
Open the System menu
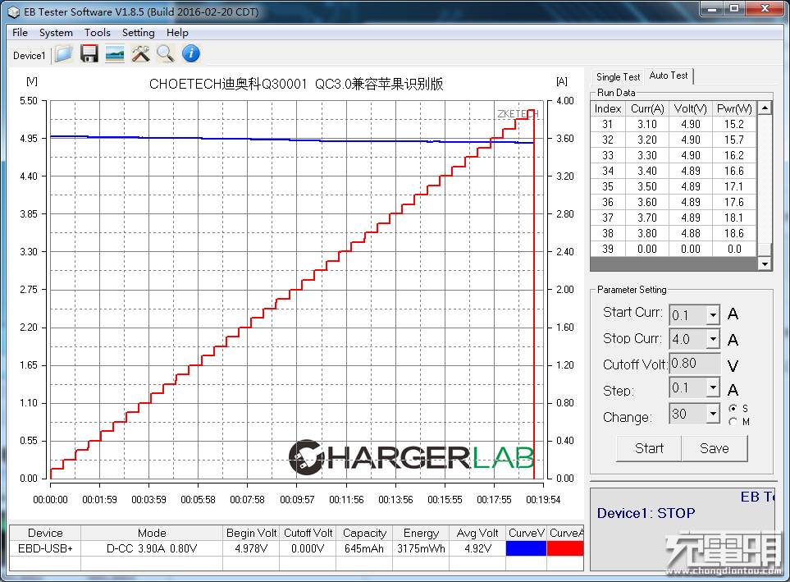(56, 33)
